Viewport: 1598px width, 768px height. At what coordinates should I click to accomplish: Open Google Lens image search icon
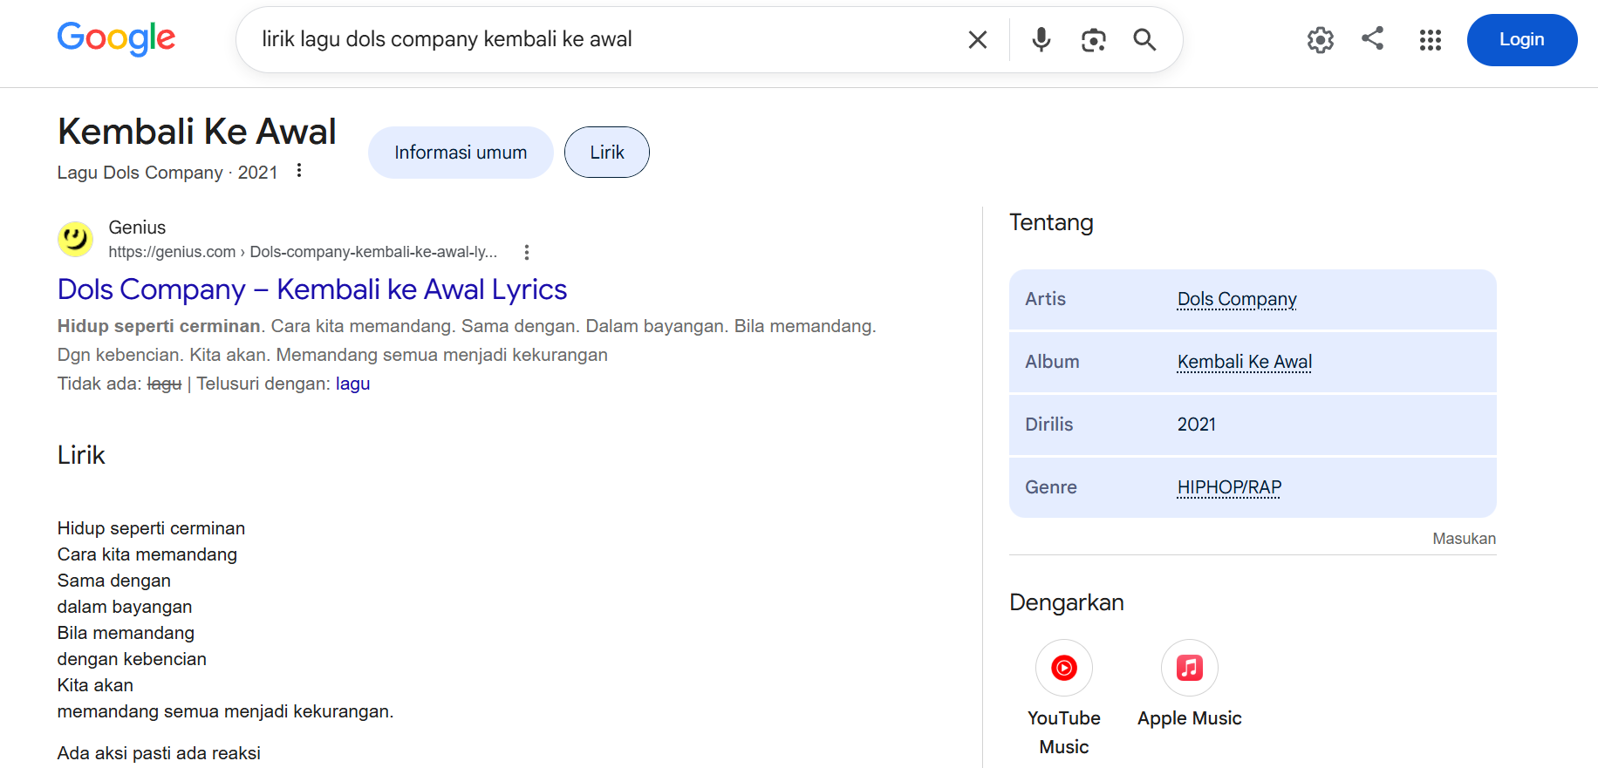[x=1093, y=39]
